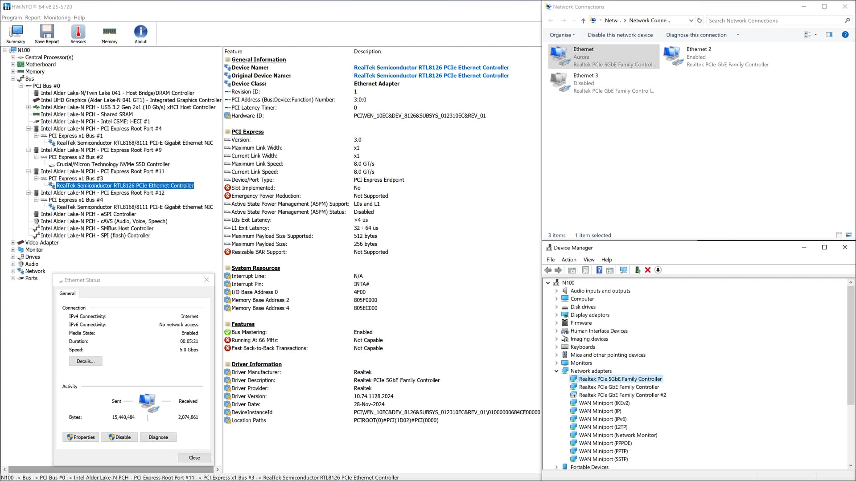Select Realtek PCIe GbE Family Controller #2
856x481 pixels.
622,395
